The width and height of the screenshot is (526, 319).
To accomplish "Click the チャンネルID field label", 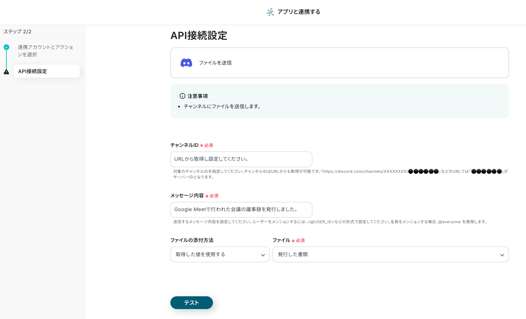I will (x=184, y=145).
